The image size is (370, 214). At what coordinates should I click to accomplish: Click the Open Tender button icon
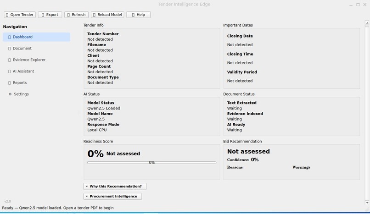pos(7,15)
